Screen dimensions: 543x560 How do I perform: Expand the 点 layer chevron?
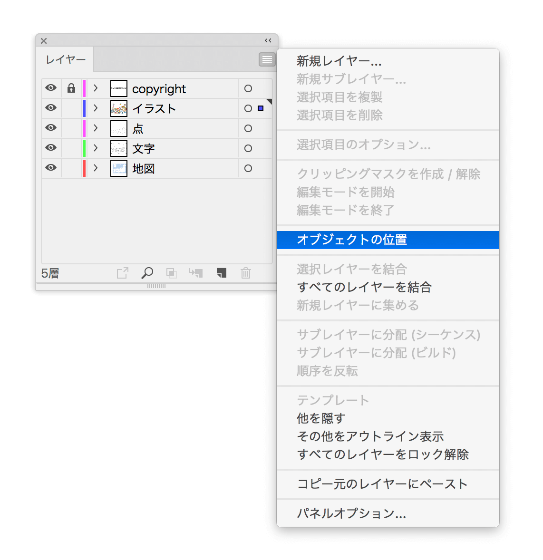tap(96, 128)
